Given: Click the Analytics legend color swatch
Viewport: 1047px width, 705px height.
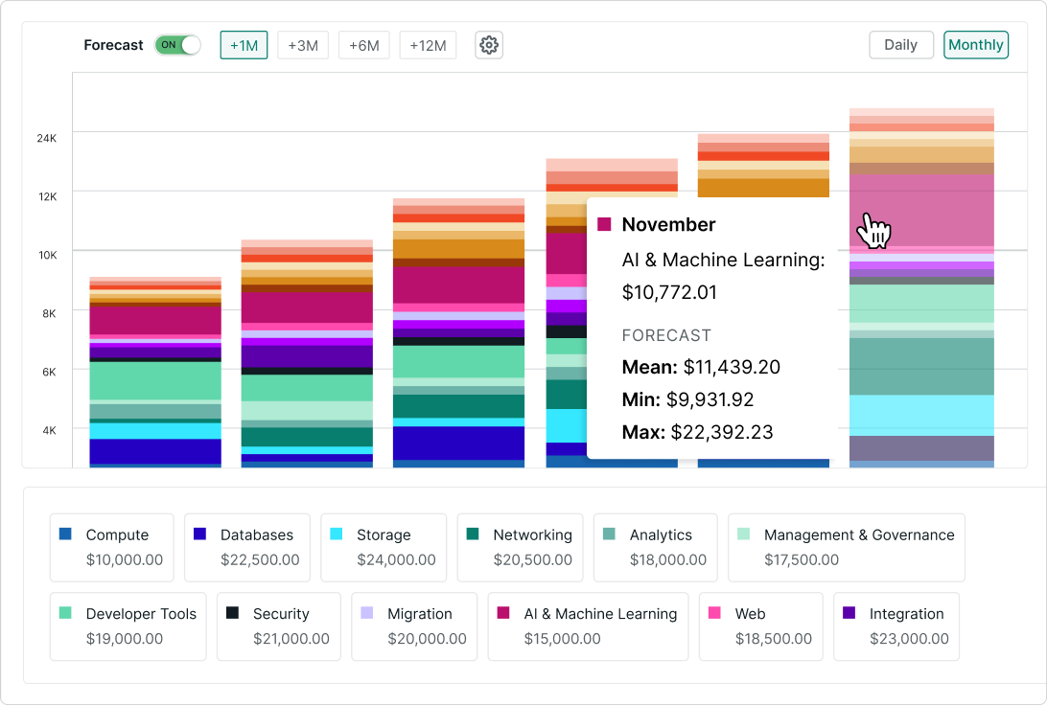Looking at the screenshot, I should [609, 534].
